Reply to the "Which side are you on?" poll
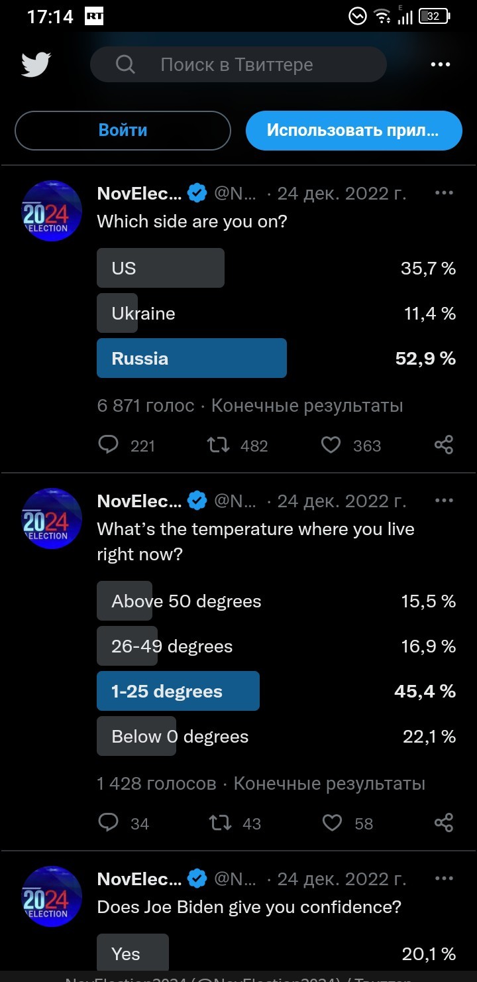This screenshot has width=477, height=982. coord(108,444)
